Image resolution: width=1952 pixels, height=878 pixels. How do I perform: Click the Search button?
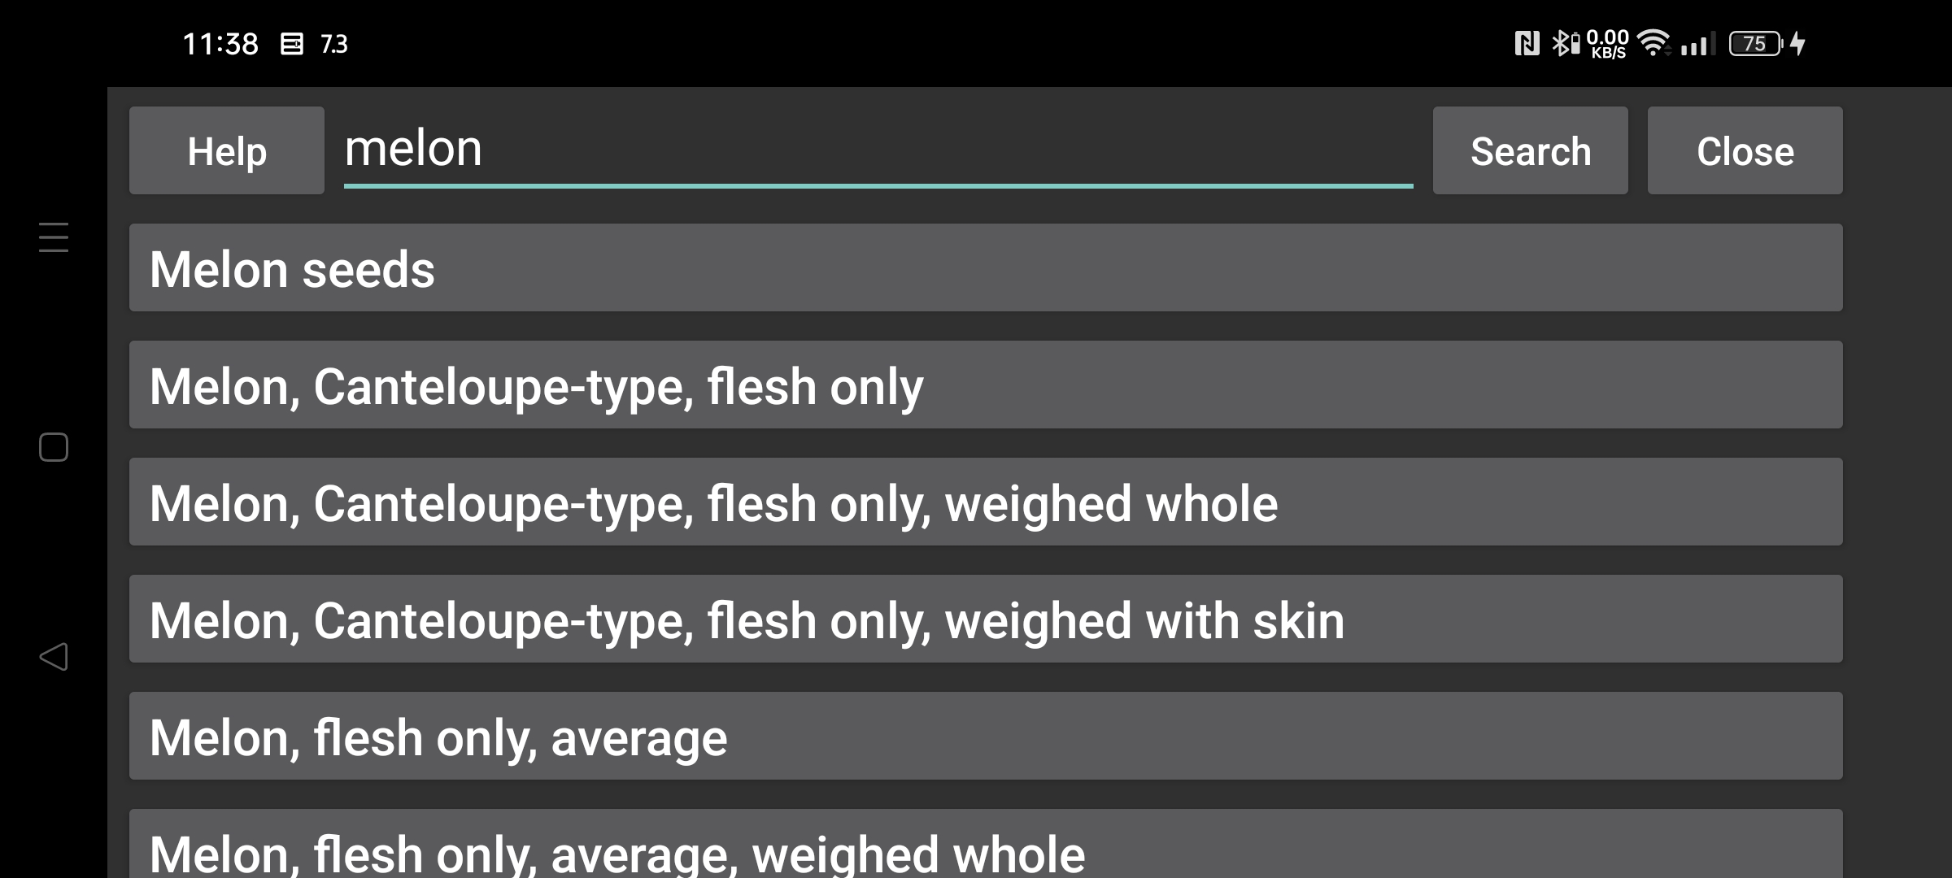tap(1531, 150)
